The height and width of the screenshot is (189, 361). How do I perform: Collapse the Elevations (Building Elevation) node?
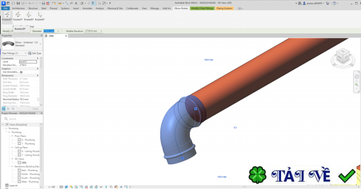pos(13,166)
